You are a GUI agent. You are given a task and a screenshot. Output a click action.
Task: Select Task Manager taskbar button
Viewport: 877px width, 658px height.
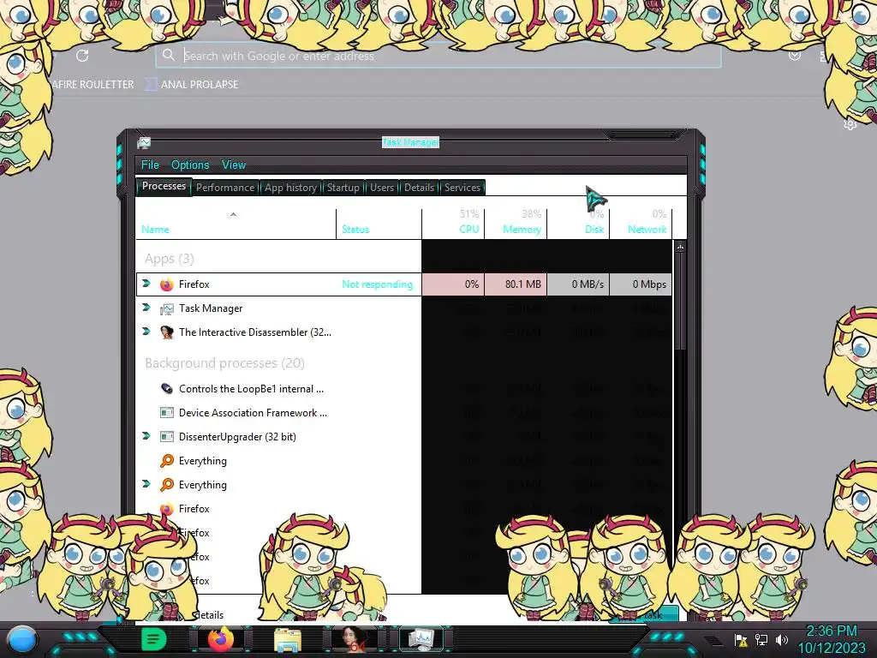click(x=421, y=639)
